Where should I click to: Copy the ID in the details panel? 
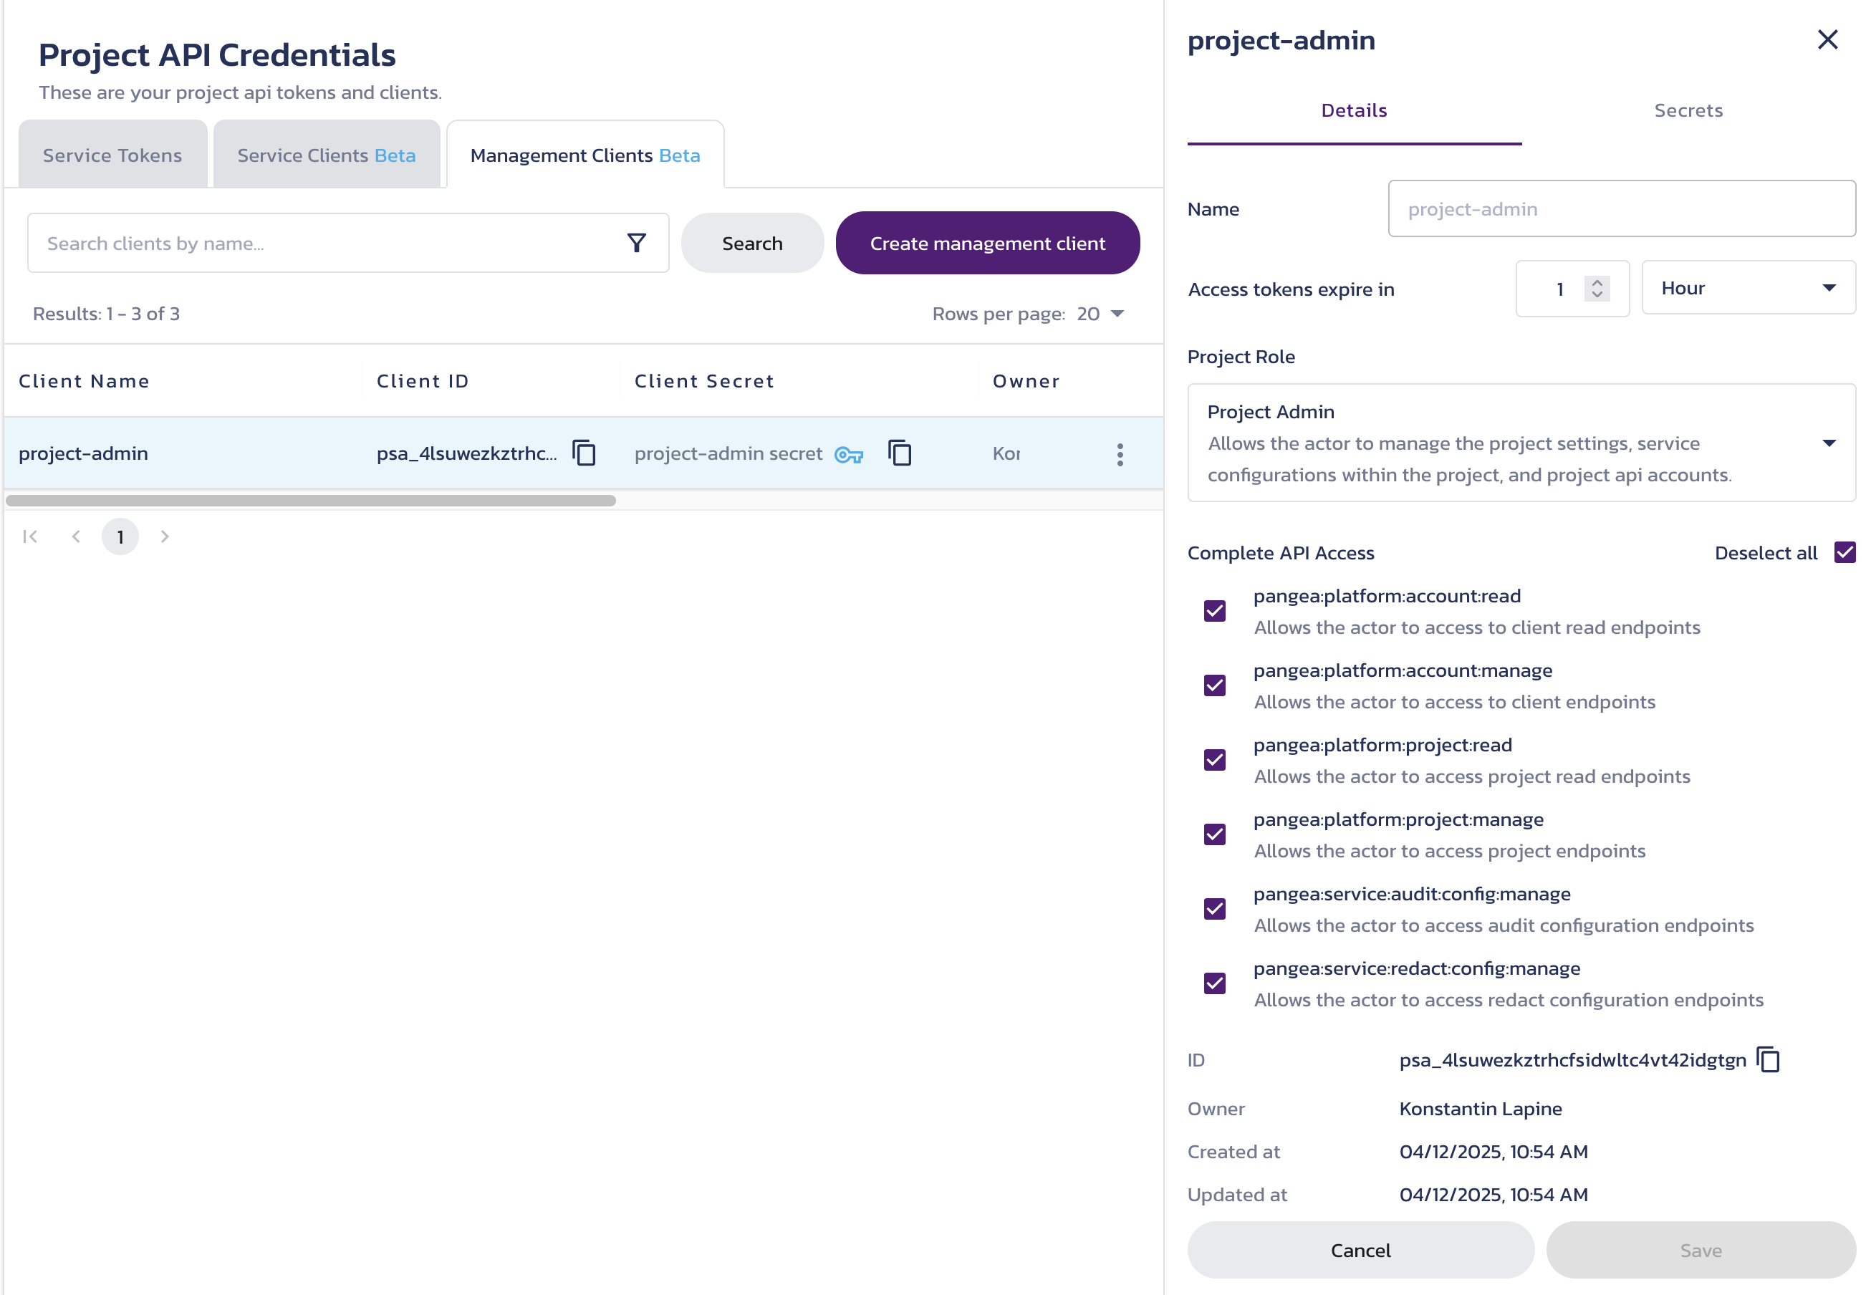pyautogui.click(x=1768, y=1059)
